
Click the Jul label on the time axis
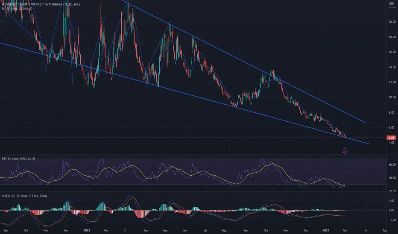tap(205, 231)
